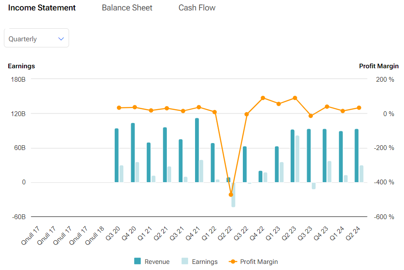Select the Q2 24 revenue bar

357,156
